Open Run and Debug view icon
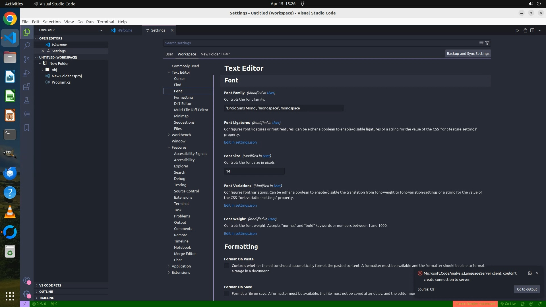The image size is (546, 307). pyautogui.click(x=27, y=73)
